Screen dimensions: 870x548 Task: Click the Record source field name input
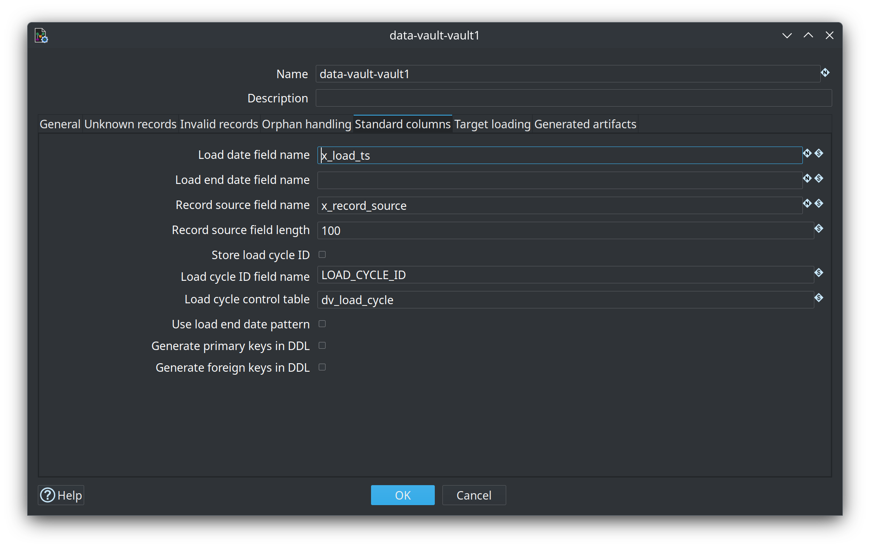(x=560, y=205)
